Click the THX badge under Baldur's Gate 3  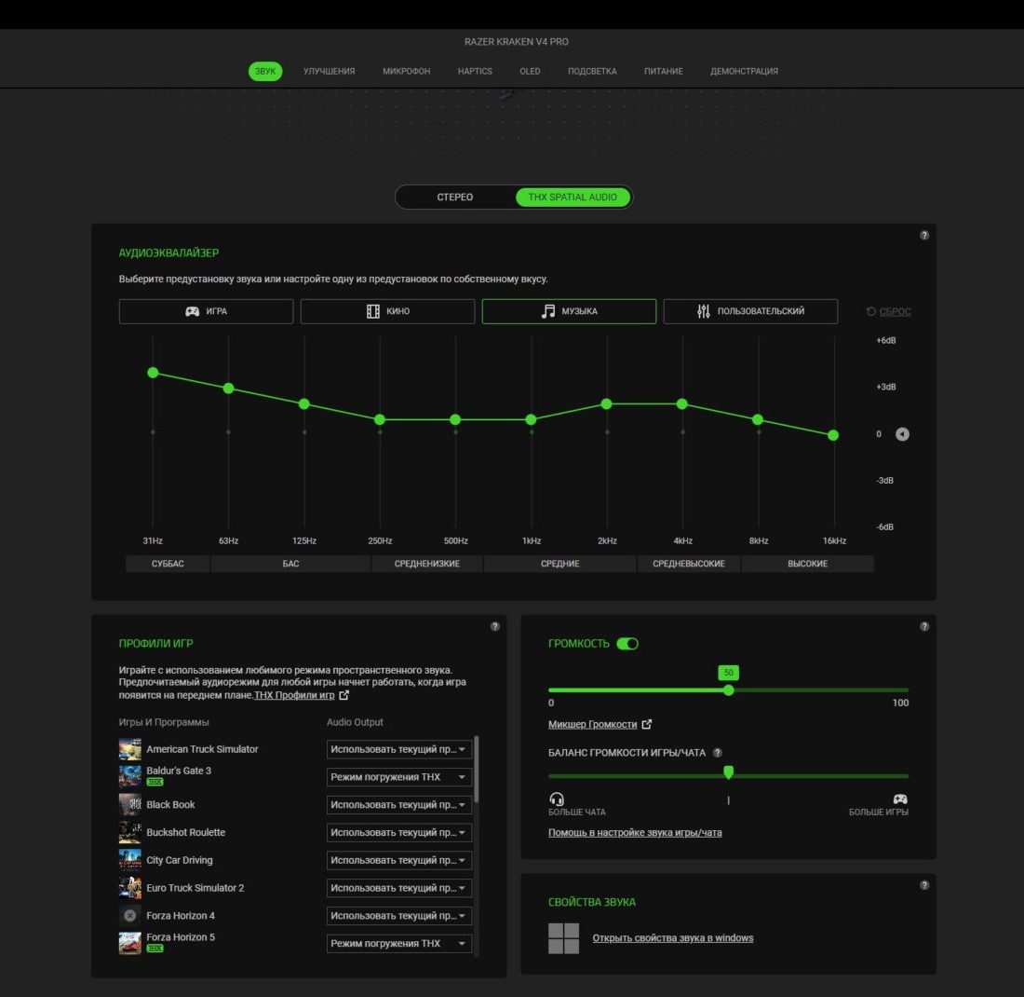(155, 782)
